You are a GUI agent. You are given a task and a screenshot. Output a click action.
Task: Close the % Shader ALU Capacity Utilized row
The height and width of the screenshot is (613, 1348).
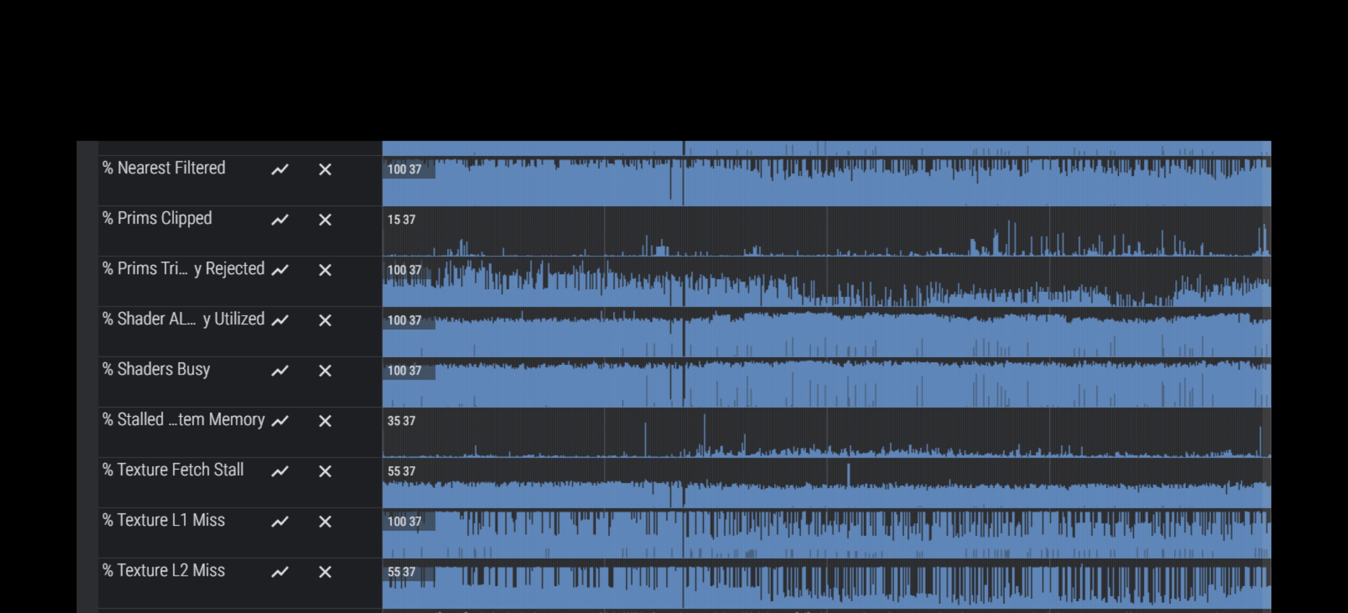tap(325, 321)
